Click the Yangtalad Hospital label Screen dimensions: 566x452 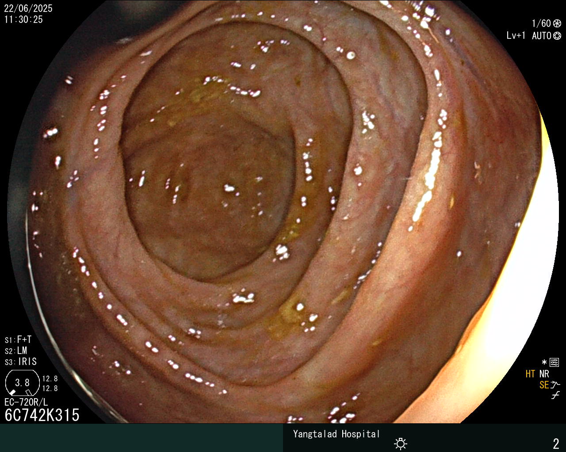(337, 434)
